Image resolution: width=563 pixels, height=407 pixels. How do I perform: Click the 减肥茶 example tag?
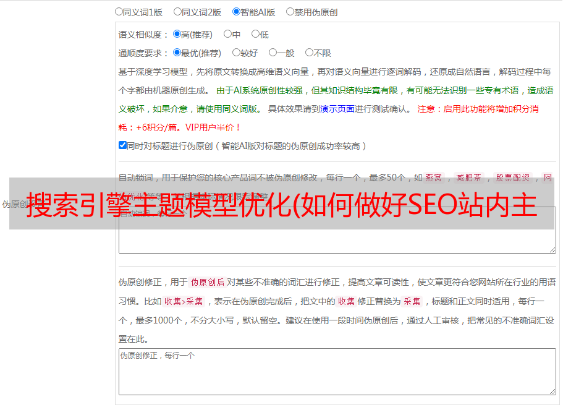(x=468, y=178)
